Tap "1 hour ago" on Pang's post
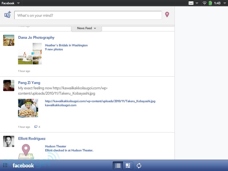The height and width of the screenshot is (171, 228). [x=24, y=127]
